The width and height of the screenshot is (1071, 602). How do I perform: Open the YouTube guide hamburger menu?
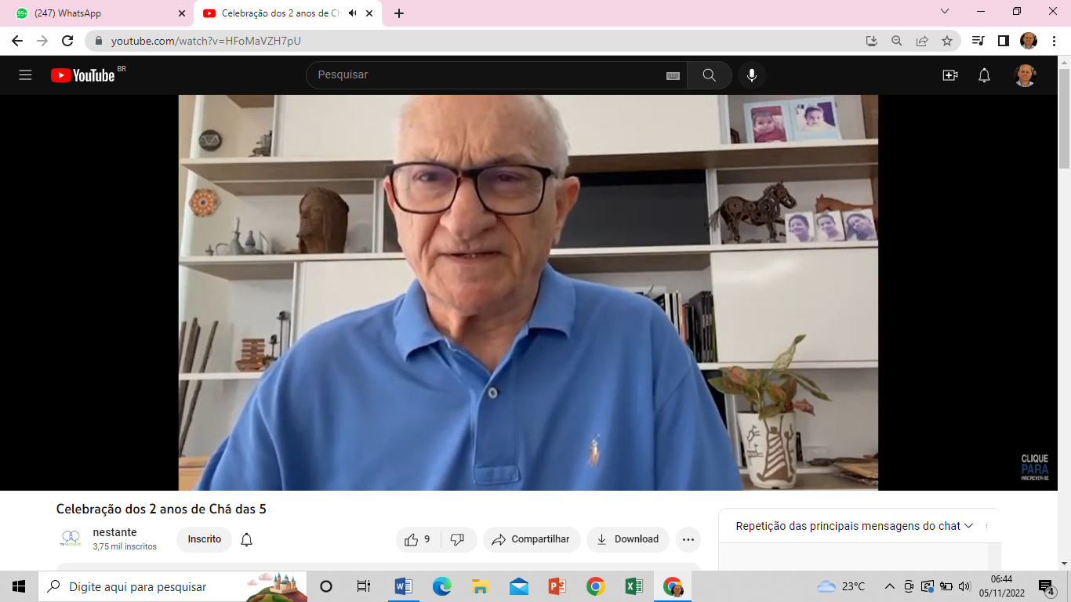click(25, 75)
